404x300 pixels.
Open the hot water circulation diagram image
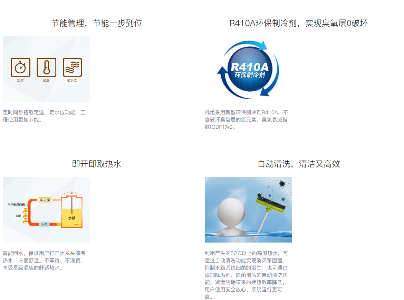pos(46,210)
